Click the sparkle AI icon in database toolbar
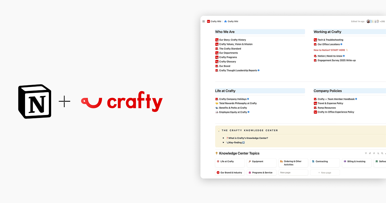 tap(378, 153)
